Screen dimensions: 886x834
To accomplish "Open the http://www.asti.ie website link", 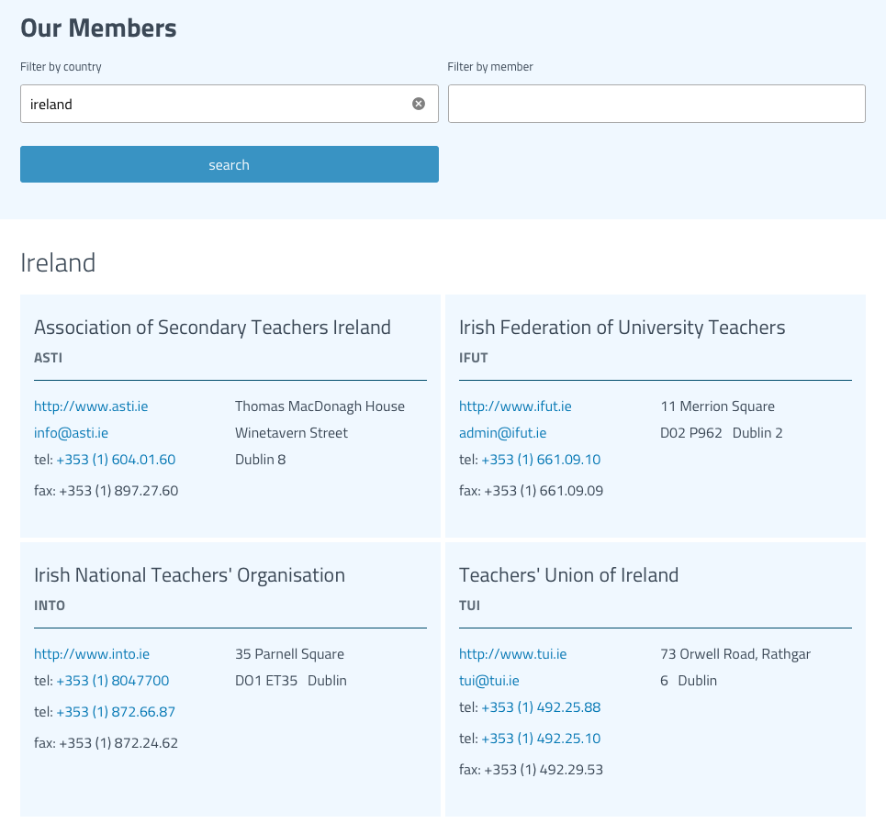I will [91, 406].
